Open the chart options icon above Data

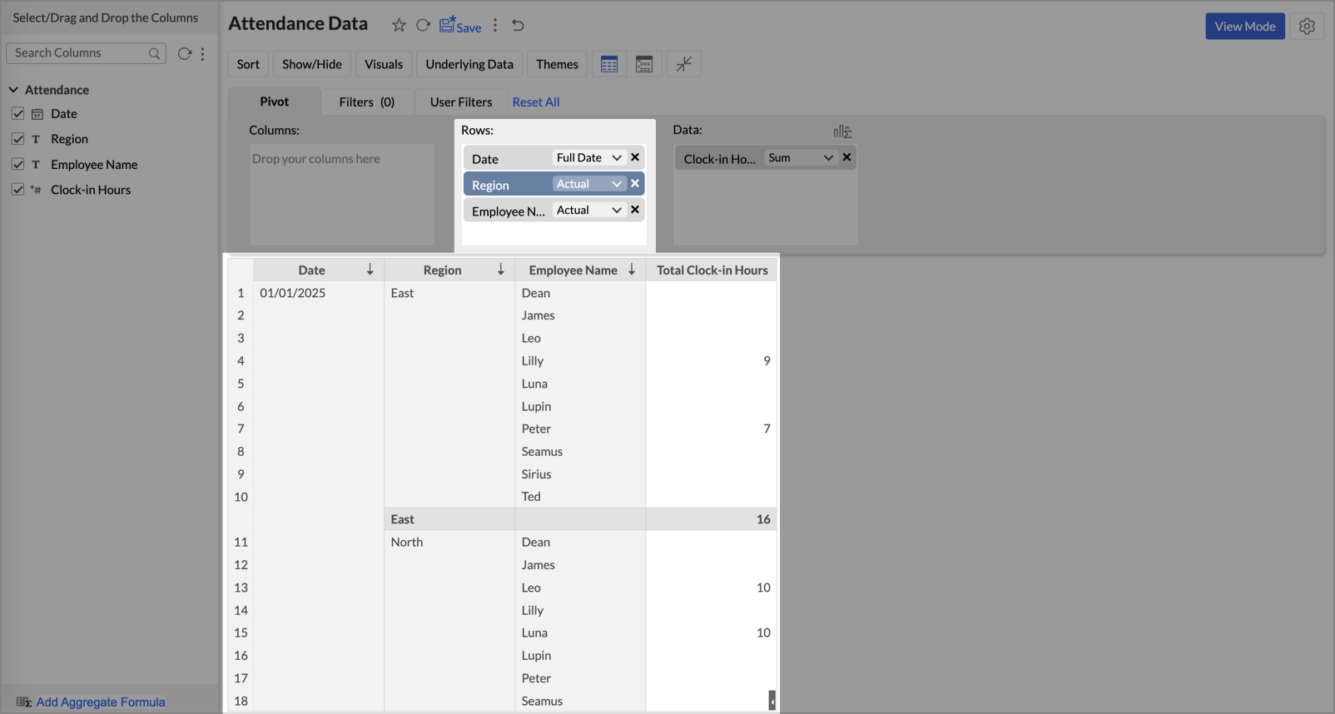click(842, 131)
